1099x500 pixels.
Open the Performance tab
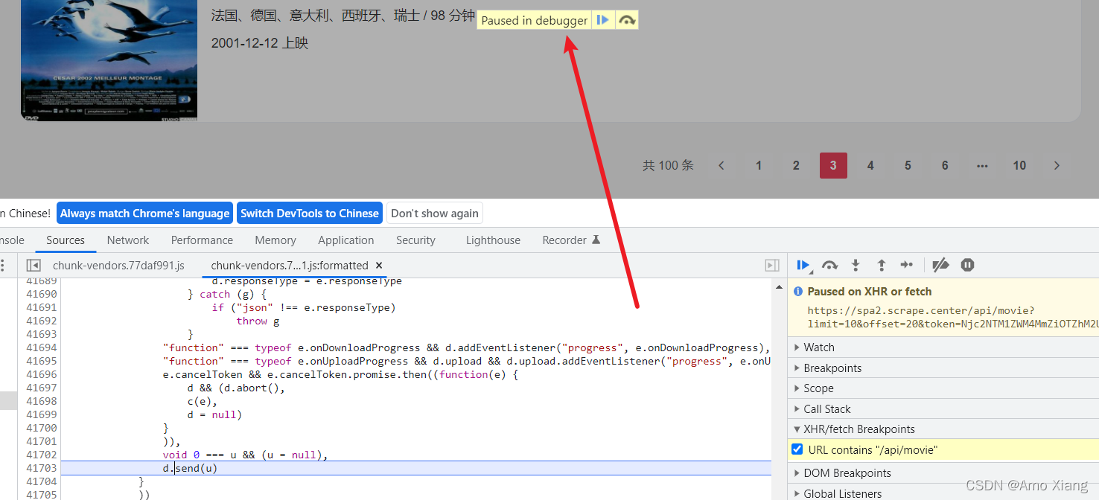(x=202, y=240)
